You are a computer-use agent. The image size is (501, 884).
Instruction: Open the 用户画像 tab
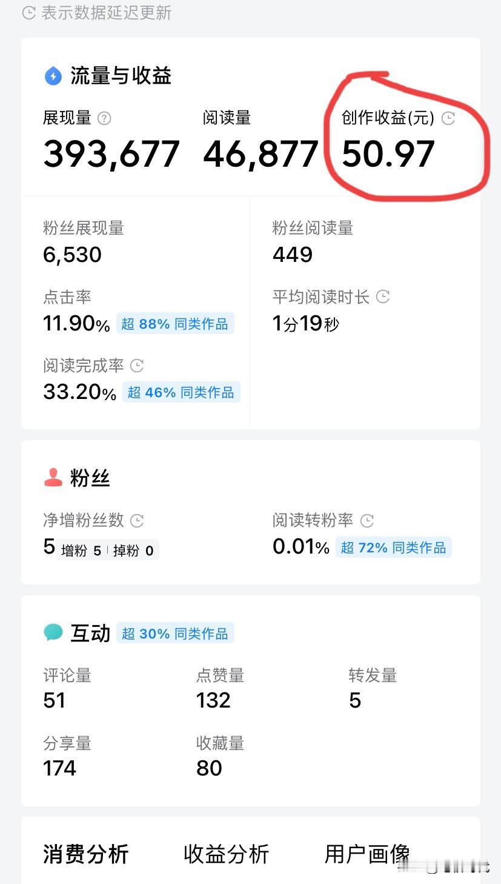368,854
